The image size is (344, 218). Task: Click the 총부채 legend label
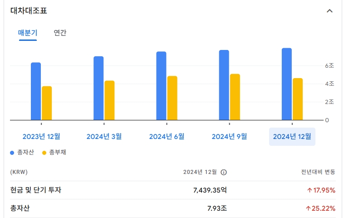58,152
